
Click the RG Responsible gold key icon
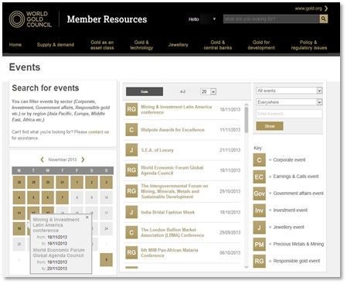[259, 261]
